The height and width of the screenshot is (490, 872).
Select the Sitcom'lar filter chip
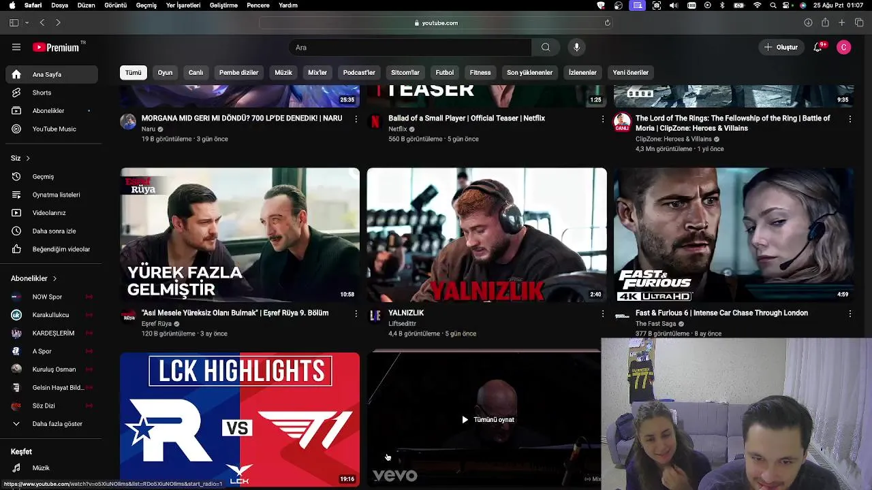click(x=405, y=72)
